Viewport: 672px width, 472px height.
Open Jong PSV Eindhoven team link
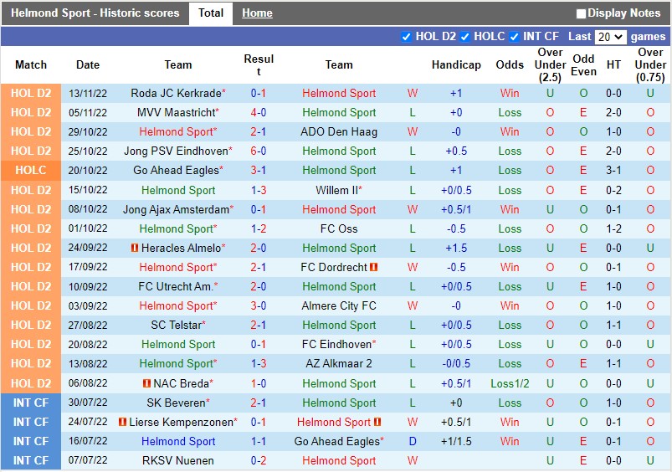tap(176, 151)
